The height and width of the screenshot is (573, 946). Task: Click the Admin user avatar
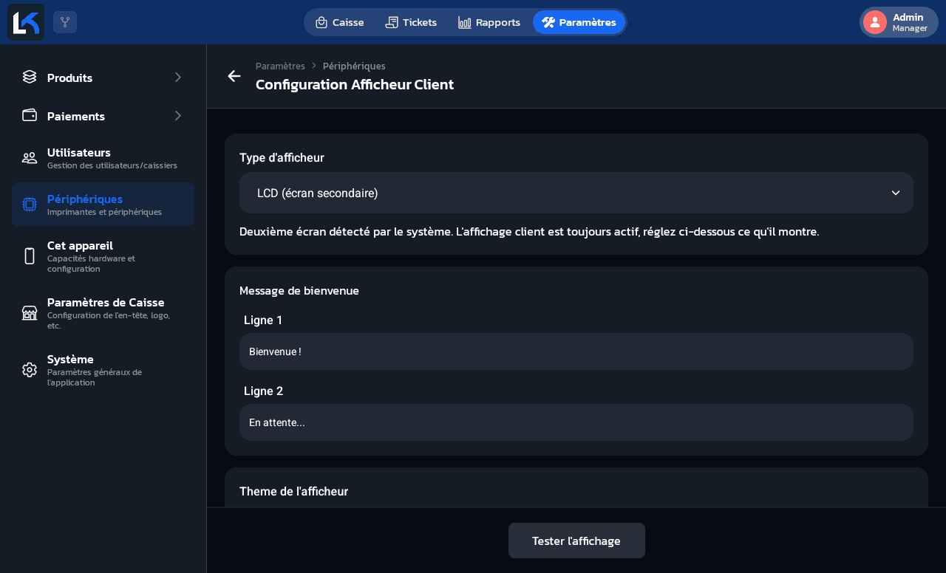coord(875,22)
